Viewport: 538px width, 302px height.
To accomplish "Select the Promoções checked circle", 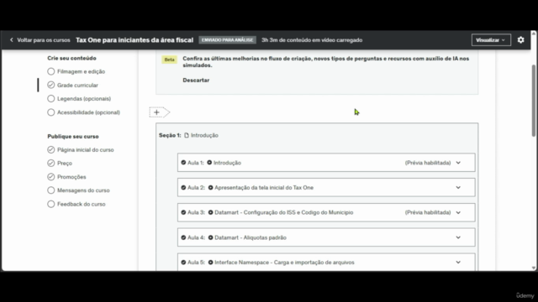I will (x=50, y=177).
